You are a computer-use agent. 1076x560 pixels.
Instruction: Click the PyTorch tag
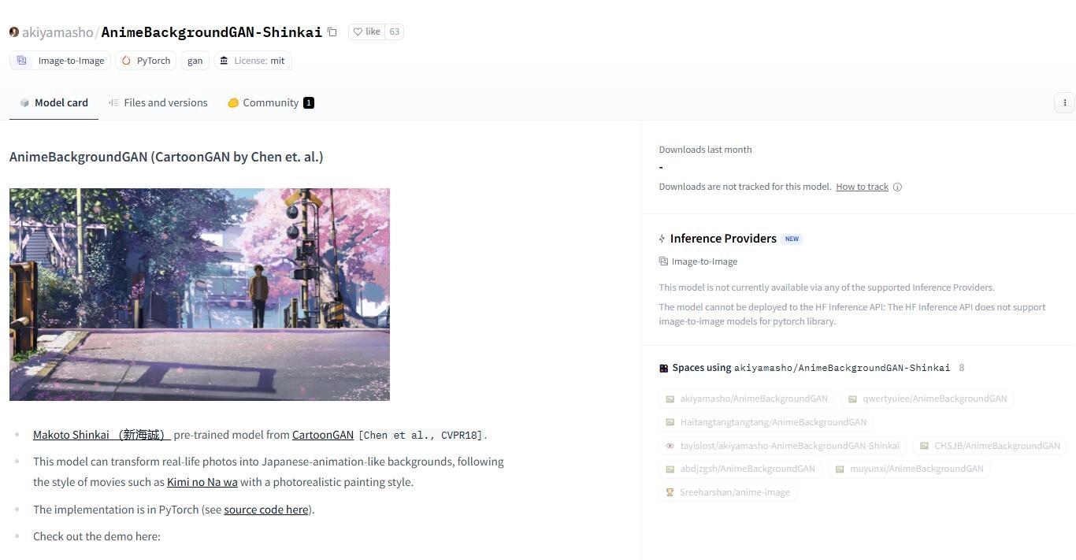pos(146,61)
